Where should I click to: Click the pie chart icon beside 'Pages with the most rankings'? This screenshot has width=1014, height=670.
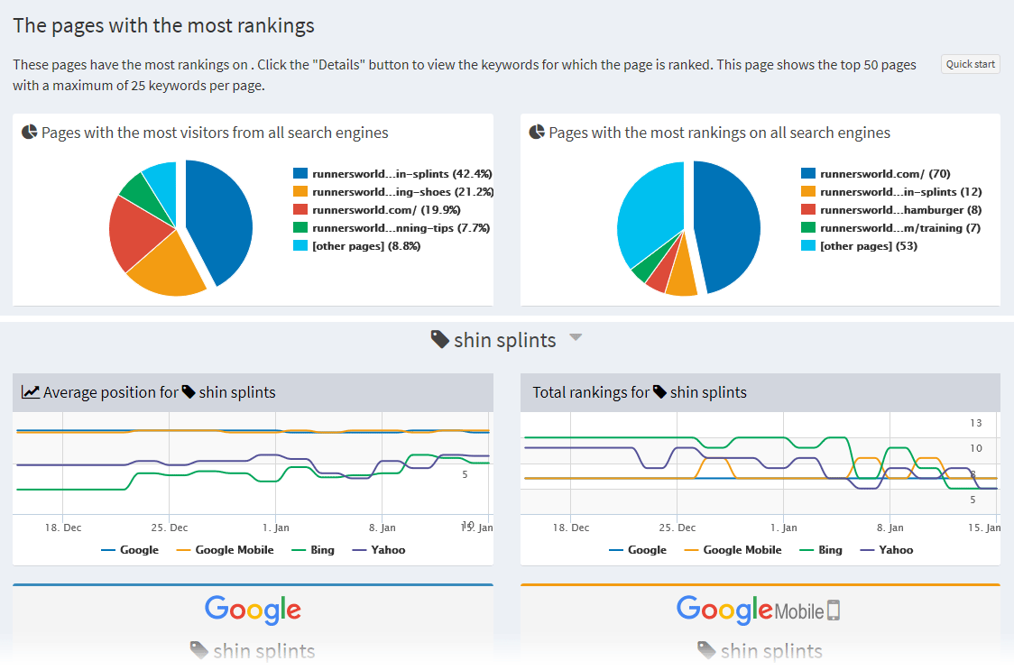(535, 132)
